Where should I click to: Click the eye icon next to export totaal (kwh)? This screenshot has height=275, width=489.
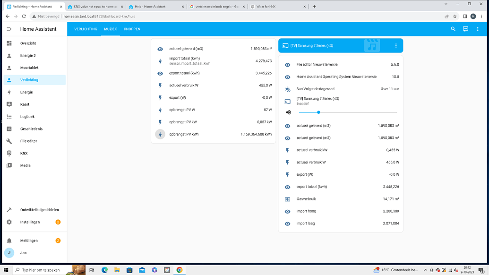[x=287, y=187]
